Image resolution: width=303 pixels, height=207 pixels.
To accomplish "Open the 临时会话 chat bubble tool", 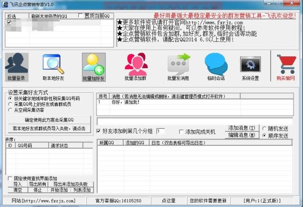I will click(x=216, y=67).
